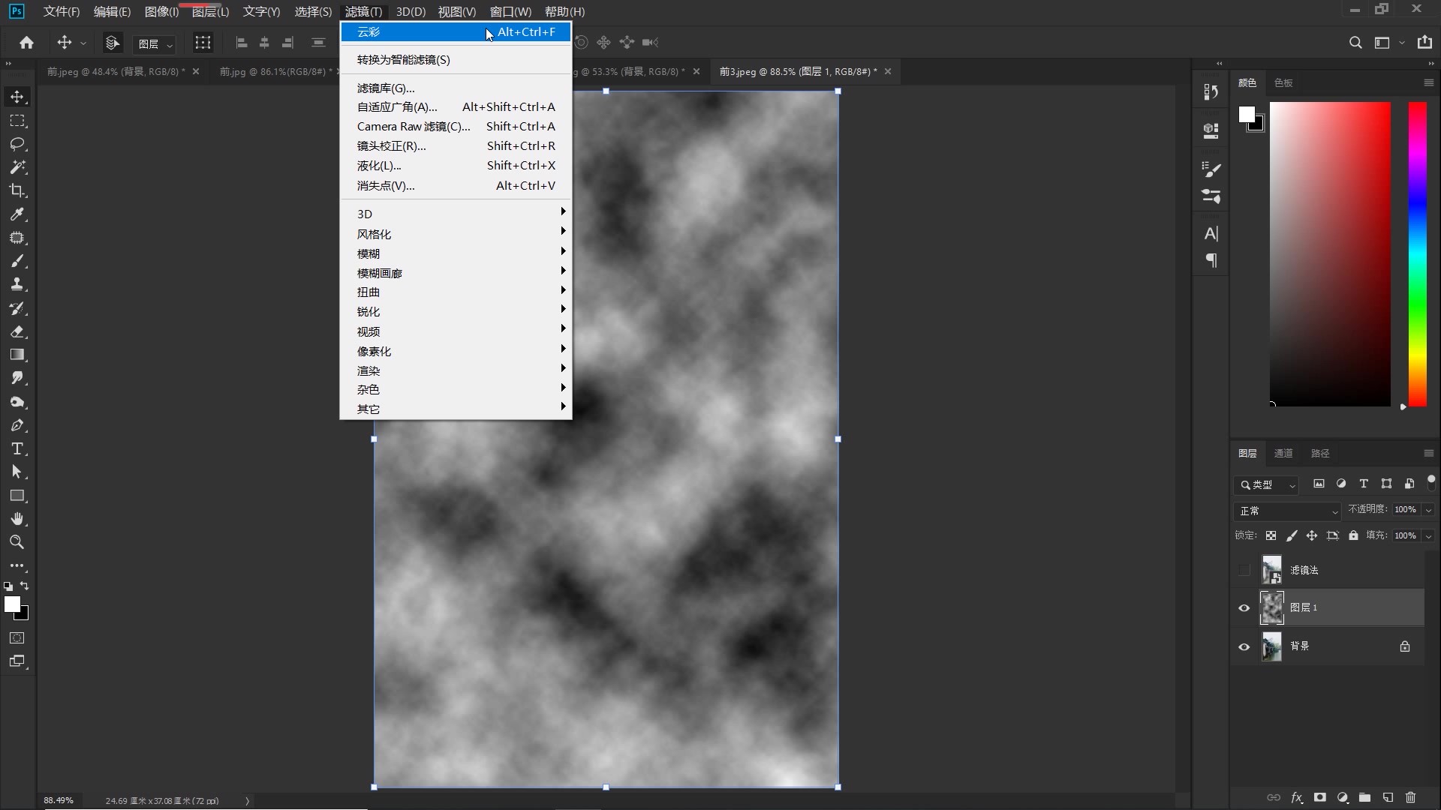Switch to the 色板 tab
Screen dimensions: 1441x810
1283,82
